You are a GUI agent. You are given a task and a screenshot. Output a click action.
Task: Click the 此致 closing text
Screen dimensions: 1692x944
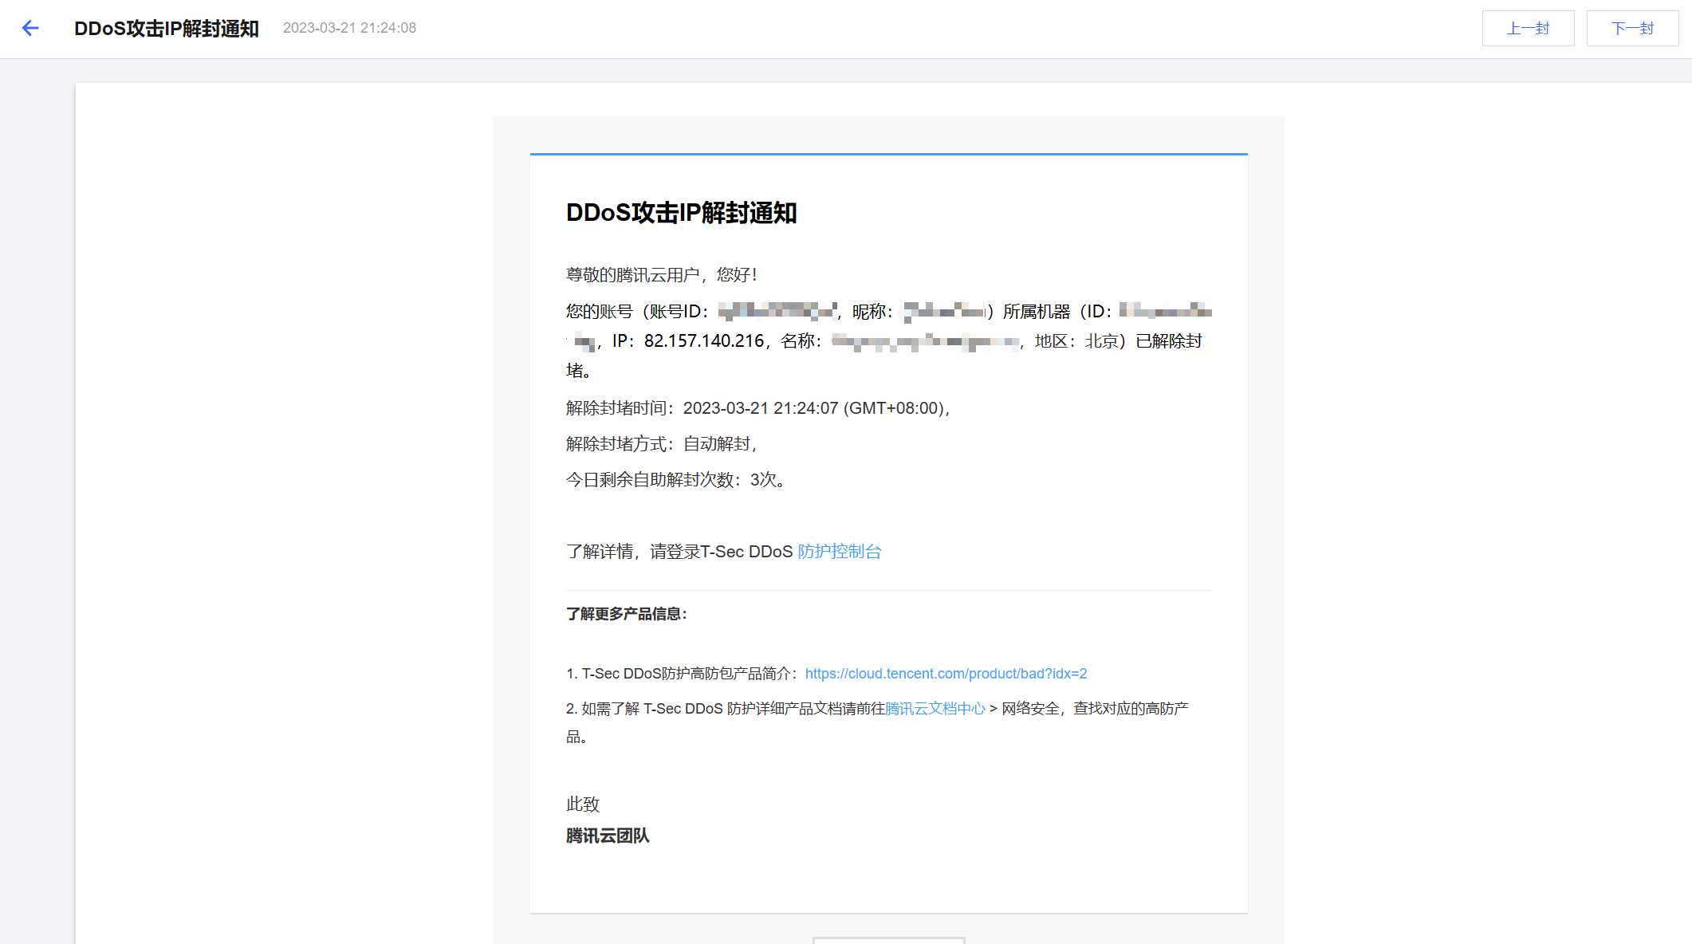pyautogui.click(x=582, y=804)
